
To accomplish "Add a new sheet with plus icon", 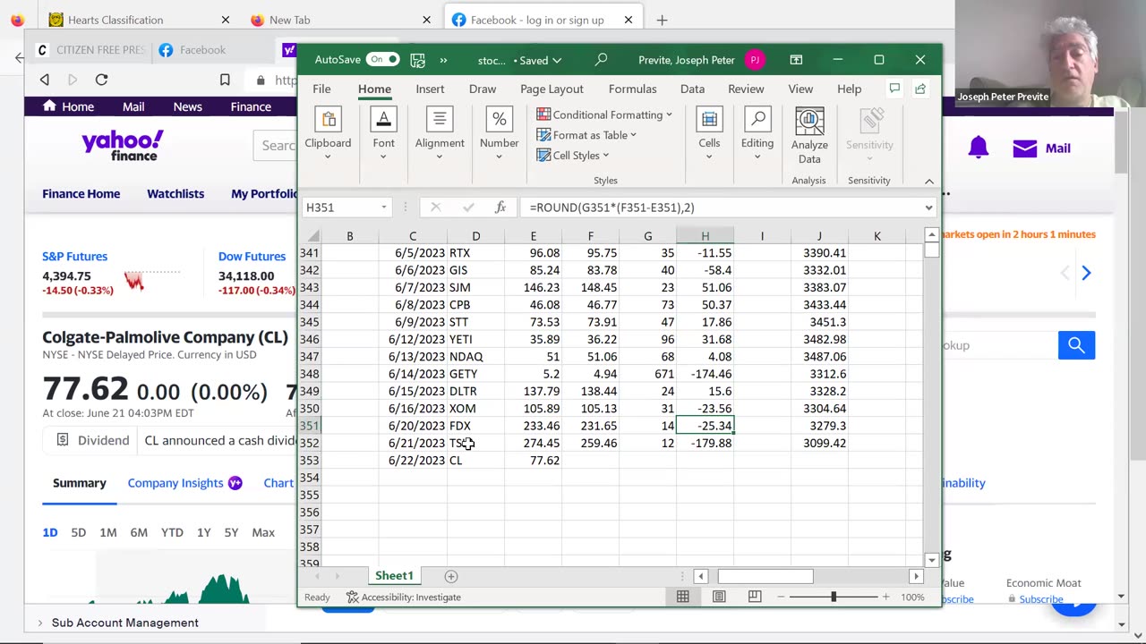I will [451, 576].
